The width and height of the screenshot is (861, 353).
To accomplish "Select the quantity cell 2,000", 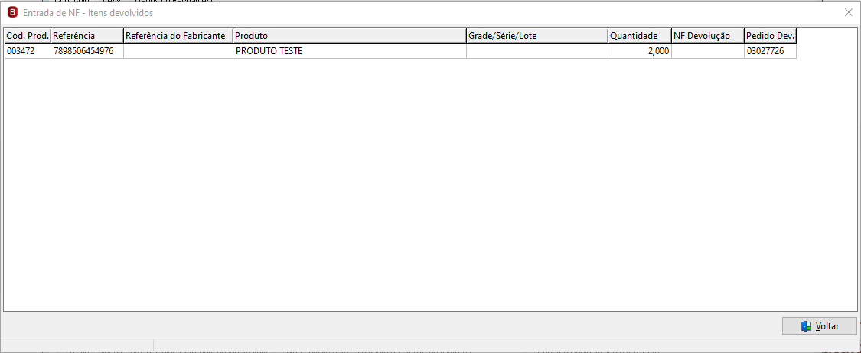I will 640,51.
